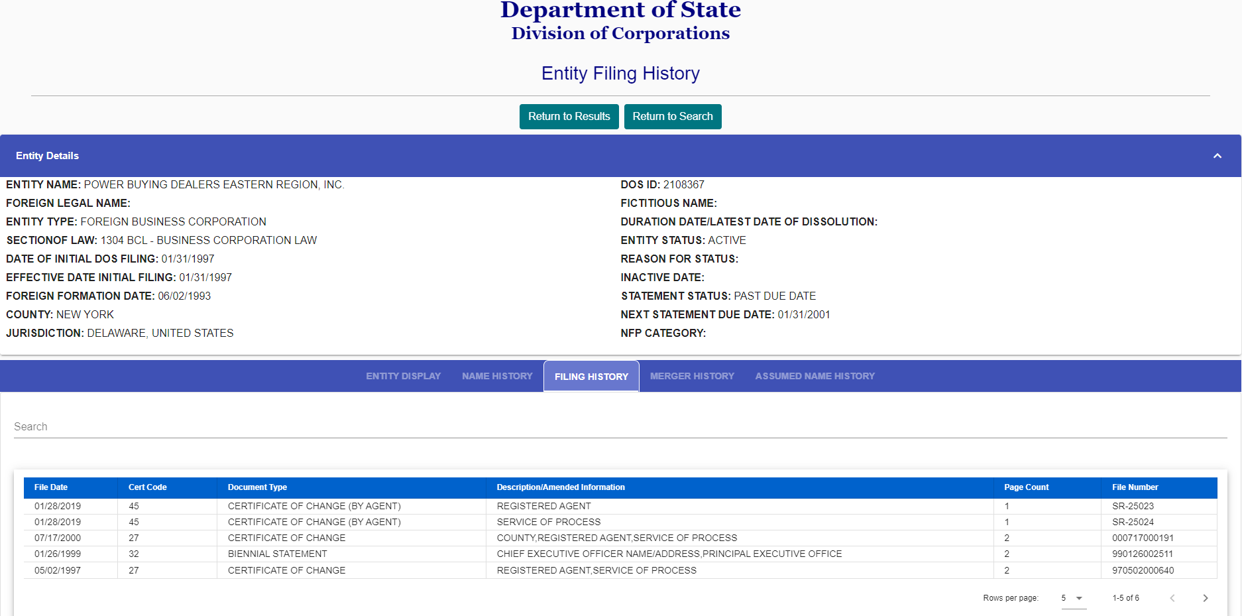Sort by Document Type column header
This screenshot has height=616, width=1242.
257,487
